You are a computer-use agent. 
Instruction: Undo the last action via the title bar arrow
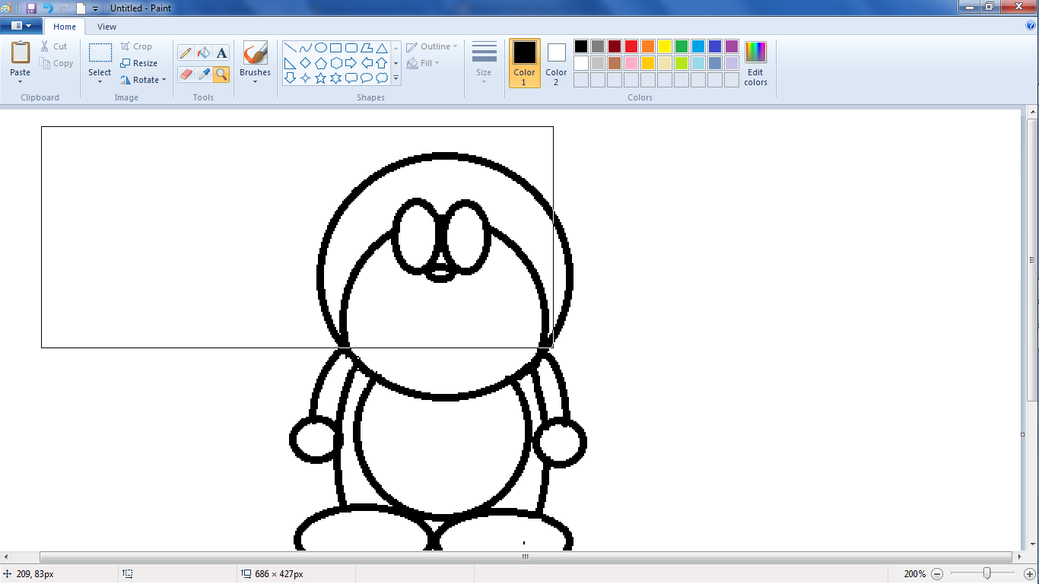pyautogui.click(x=48, y=8)
